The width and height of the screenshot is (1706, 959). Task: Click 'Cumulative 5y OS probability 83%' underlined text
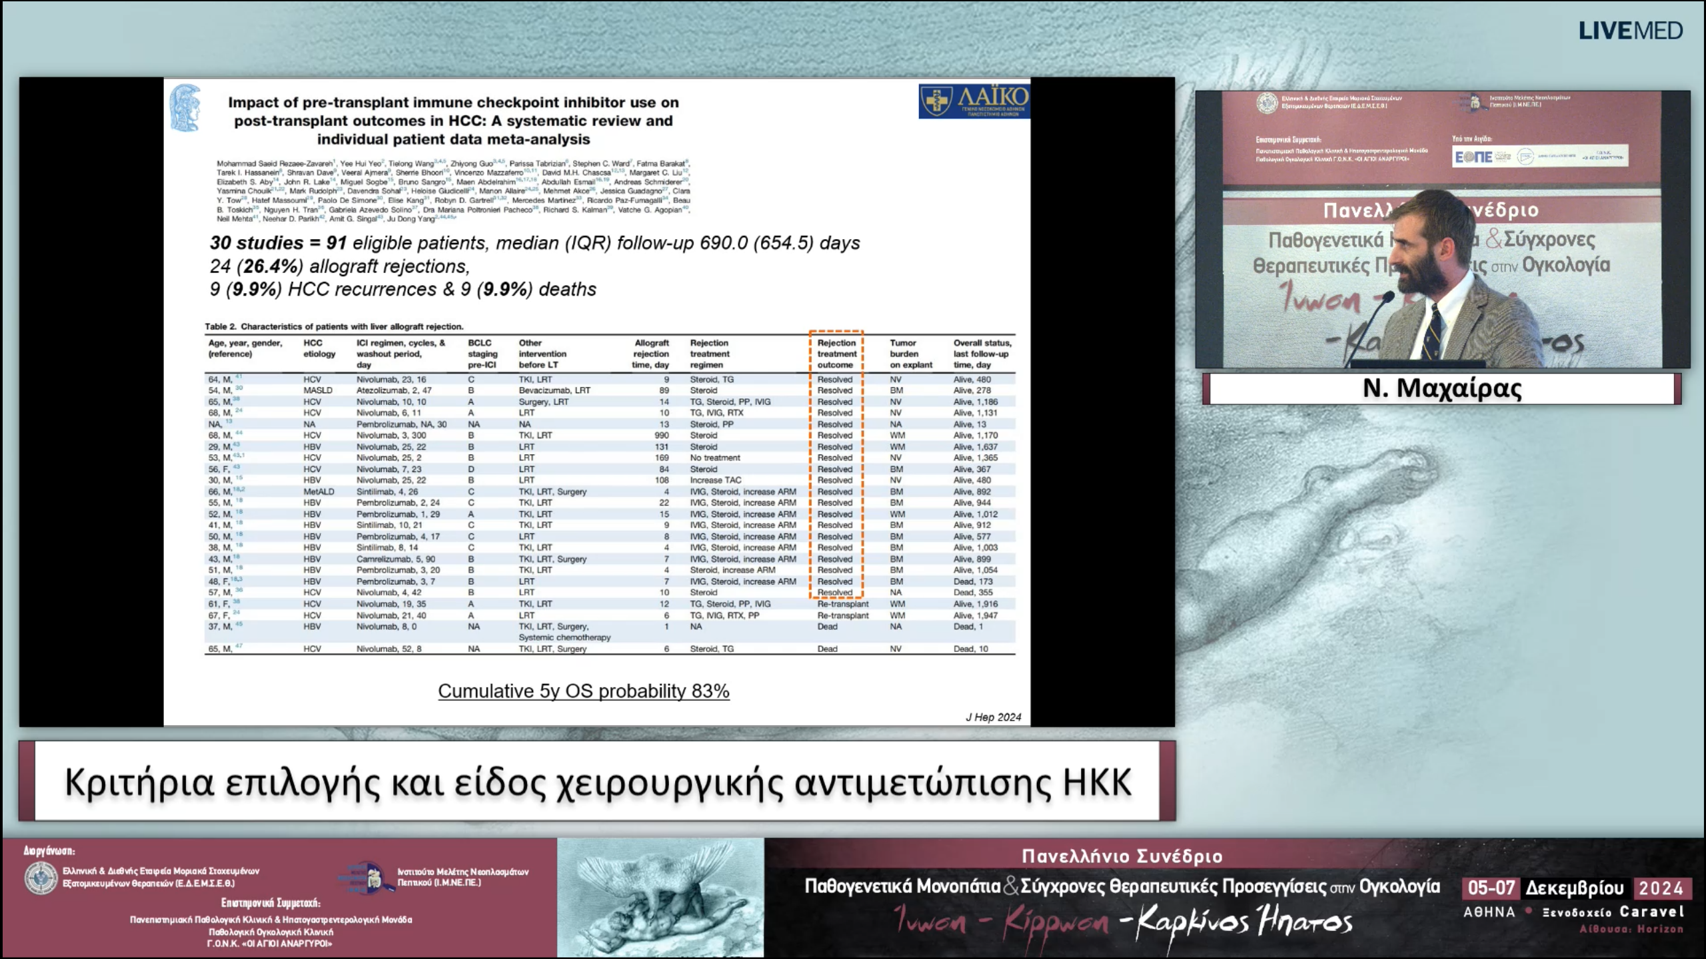click(584, 691)
